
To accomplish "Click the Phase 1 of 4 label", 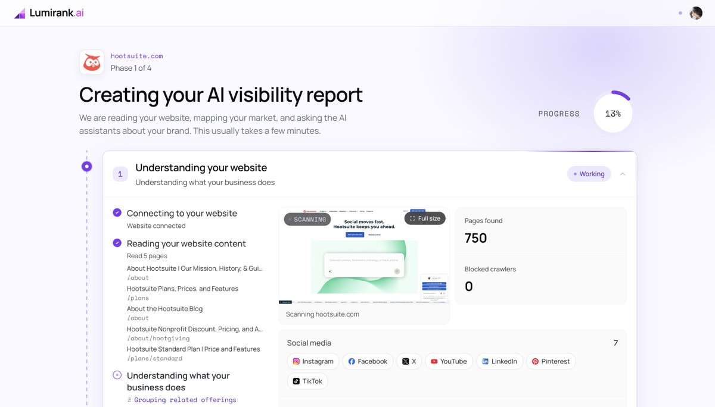I will click(x=131, y=68).
